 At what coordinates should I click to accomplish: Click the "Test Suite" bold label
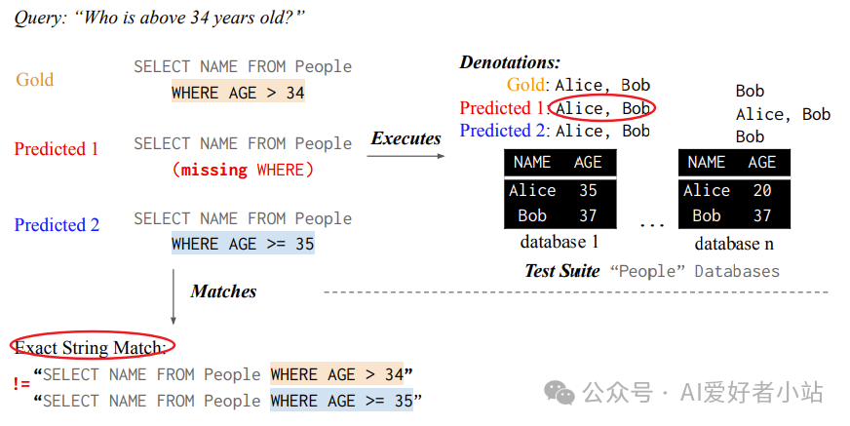562,271
